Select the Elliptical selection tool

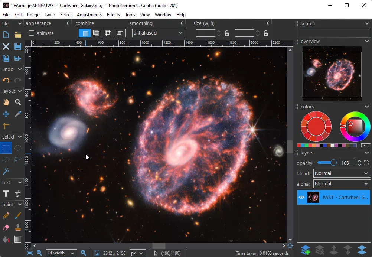click(x=18, y=148)
